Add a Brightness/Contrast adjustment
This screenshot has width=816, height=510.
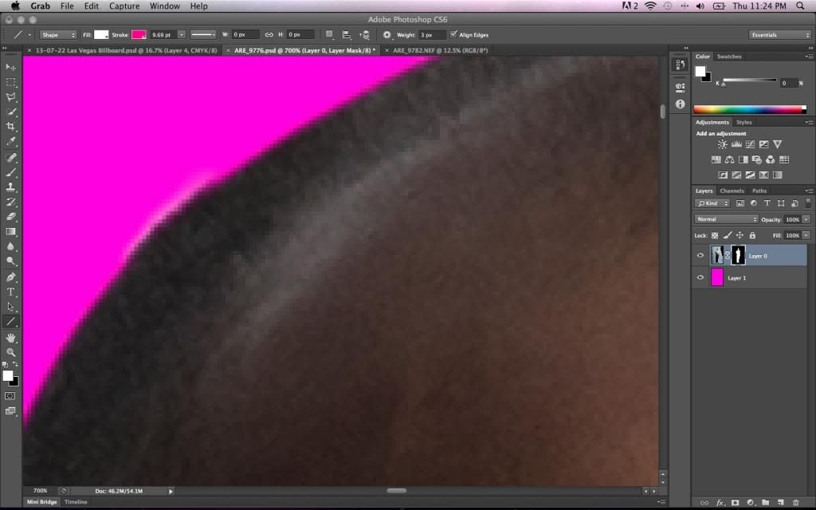point(722,145)
